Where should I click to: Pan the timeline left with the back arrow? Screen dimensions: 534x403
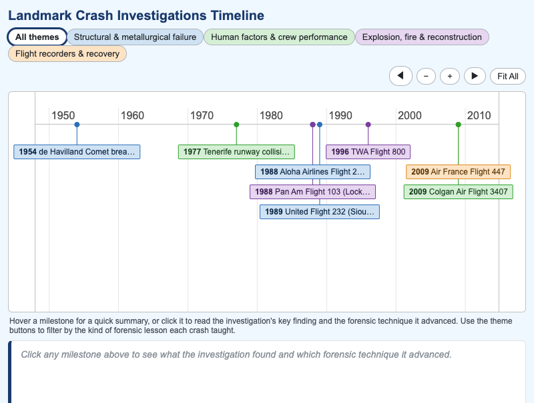coord(400,76)
